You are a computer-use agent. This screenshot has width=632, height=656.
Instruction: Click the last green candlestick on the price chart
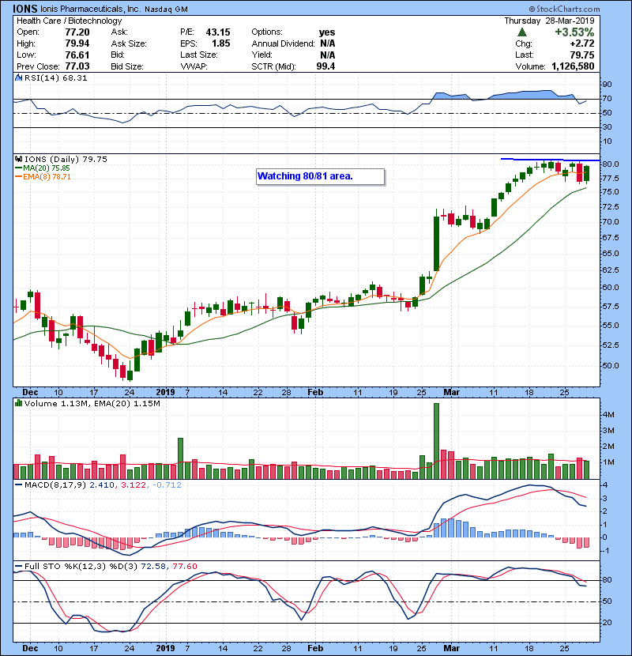pyautogui.click(x=587, y=174)
